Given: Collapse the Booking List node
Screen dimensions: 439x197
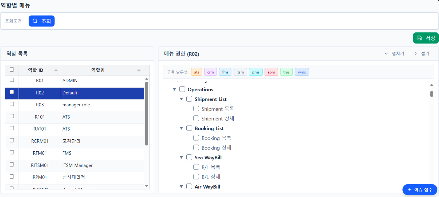Looking at the screenshot, I should point(181,128).
